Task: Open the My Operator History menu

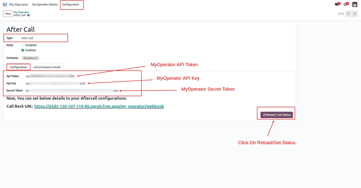Action: pos(45,4)
